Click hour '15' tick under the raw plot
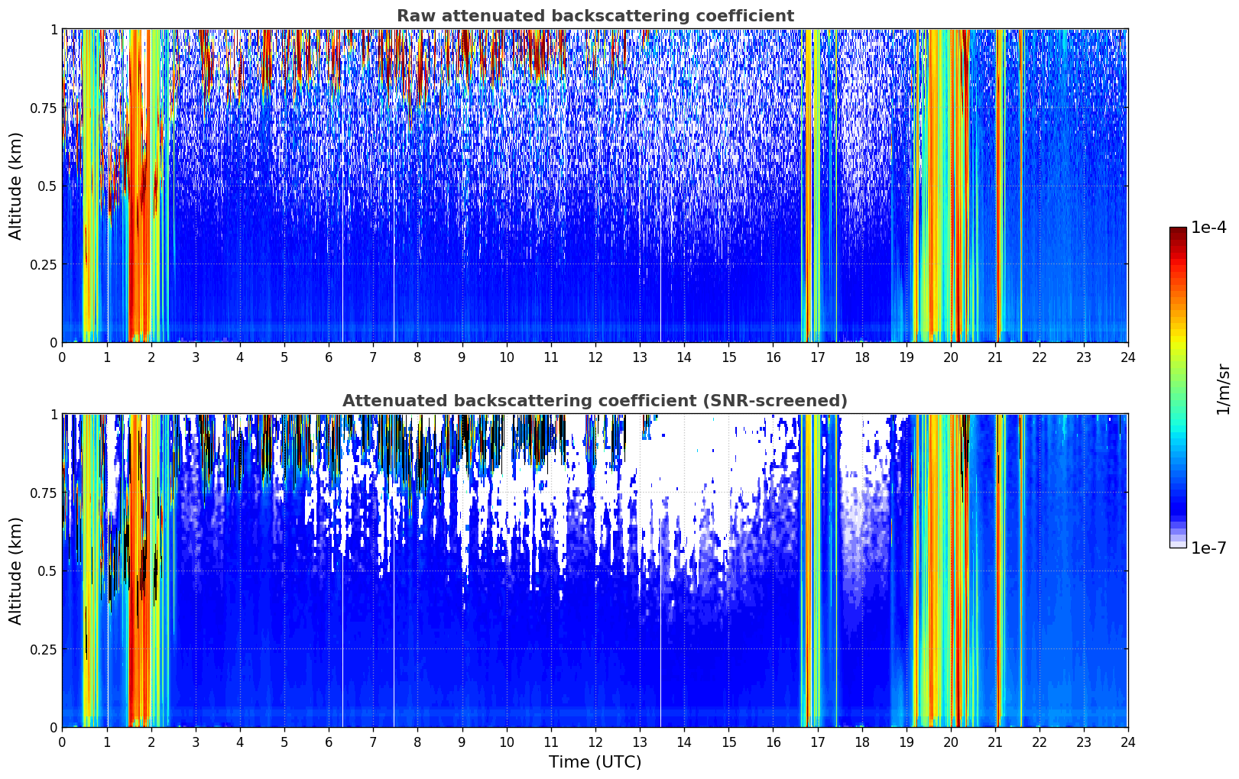Image resolution: width=1239 pixels, height=779 pixels. click(728, 357)
